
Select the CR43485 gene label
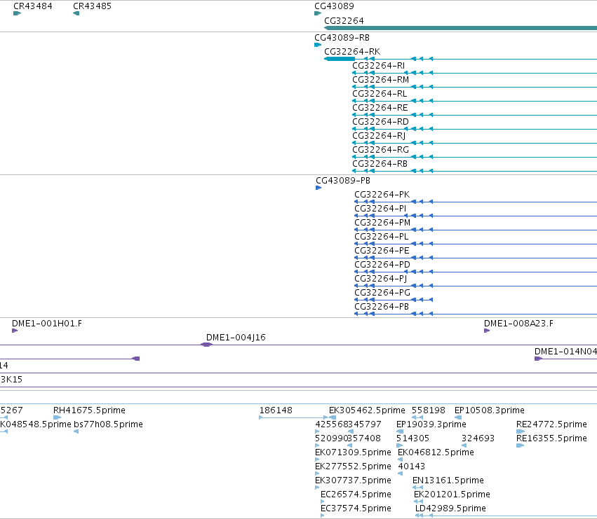92,6
